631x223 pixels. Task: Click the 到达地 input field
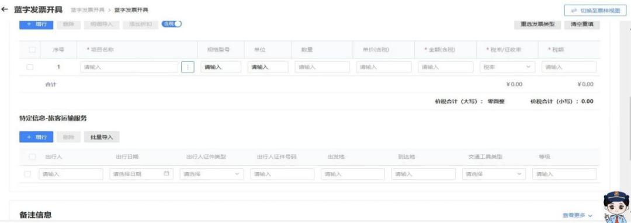click(424, 174)
